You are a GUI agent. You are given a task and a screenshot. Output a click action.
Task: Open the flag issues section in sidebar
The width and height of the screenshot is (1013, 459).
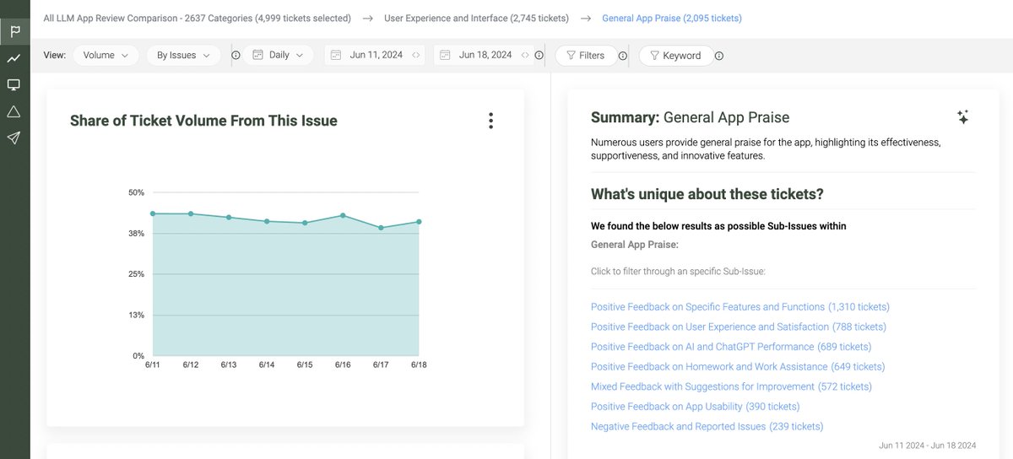[x=14, y=32]
